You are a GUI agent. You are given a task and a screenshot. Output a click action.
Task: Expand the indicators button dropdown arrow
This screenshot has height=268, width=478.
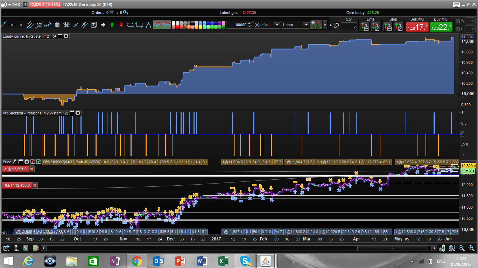coord(325,25)
